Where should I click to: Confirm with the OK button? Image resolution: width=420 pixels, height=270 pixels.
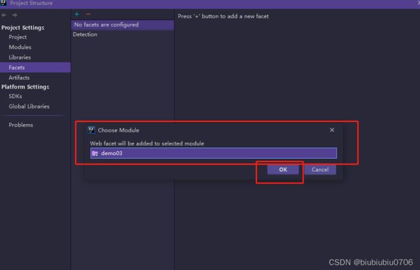point(283,169)
